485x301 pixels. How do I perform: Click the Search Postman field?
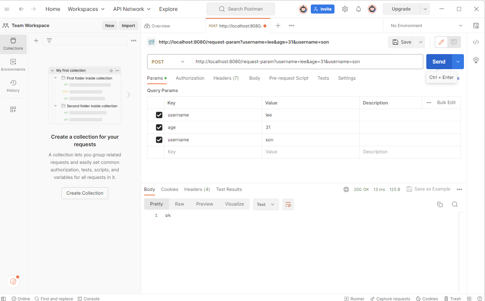coord(241,9)
